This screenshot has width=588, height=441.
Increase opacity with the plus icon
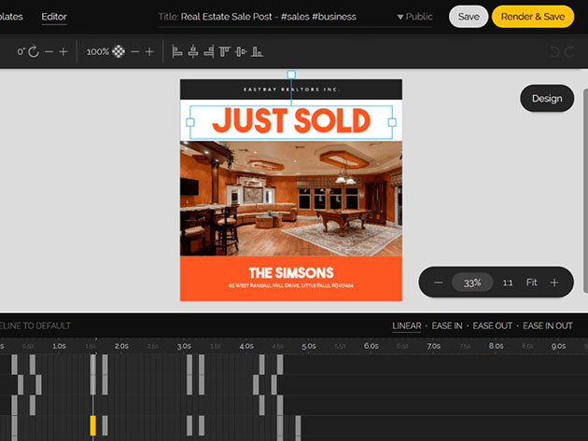[x=149, y=52]
